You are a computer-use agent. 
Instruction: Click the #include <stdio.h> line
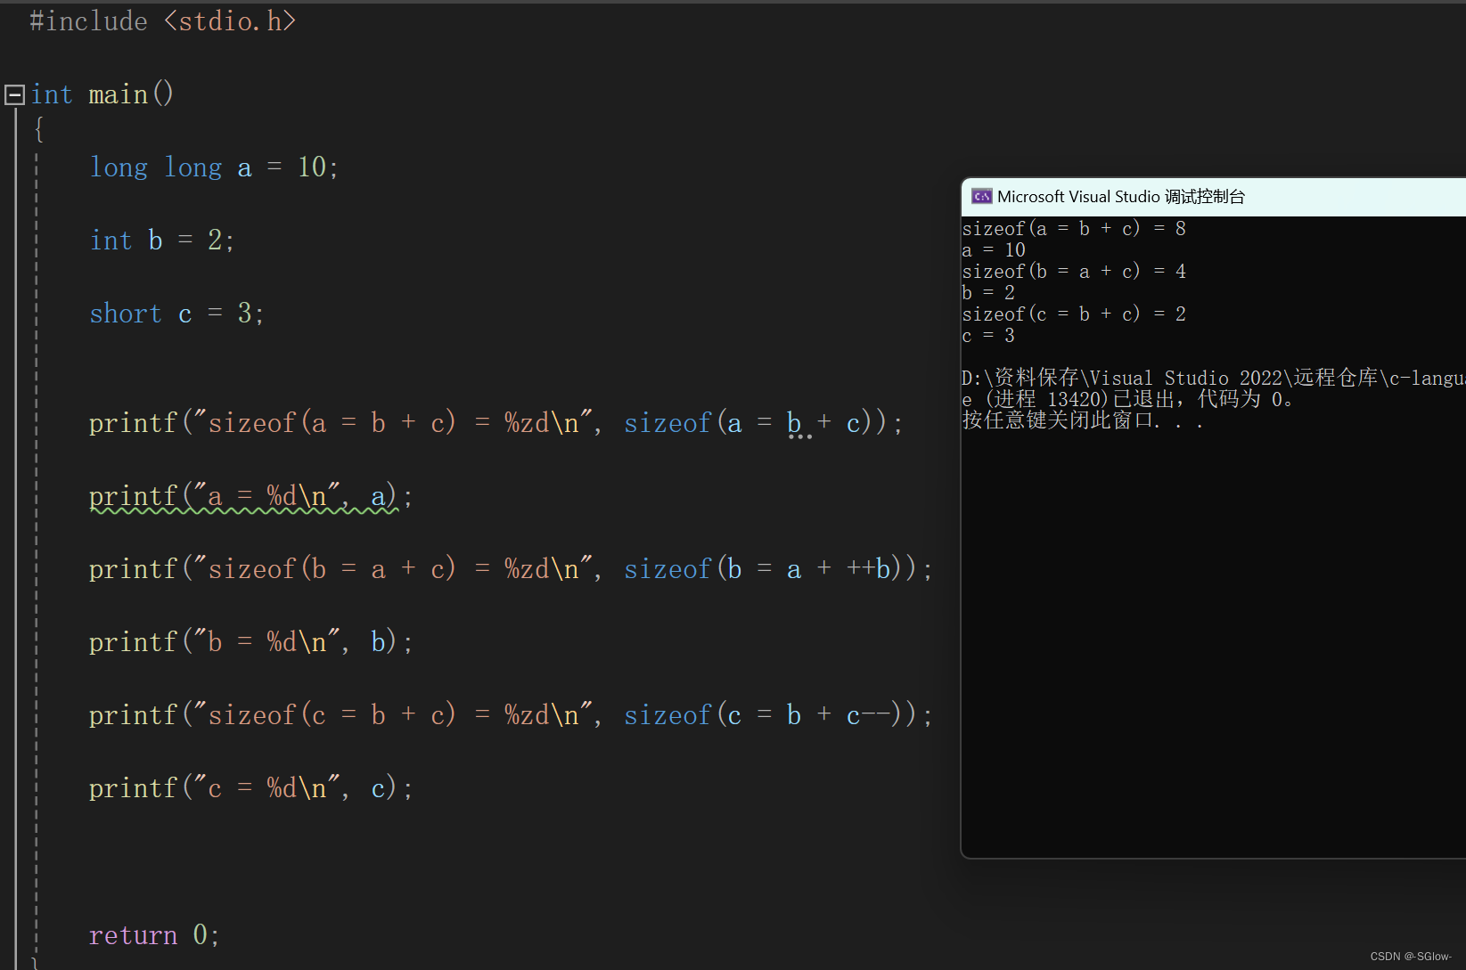tap(162, 21)
